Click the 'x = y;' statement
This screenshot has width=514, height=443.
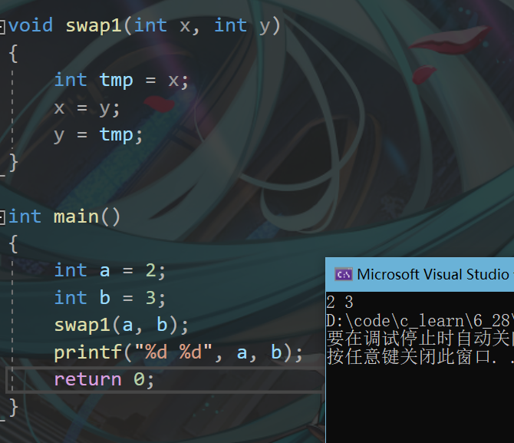[x=87, y=108]
